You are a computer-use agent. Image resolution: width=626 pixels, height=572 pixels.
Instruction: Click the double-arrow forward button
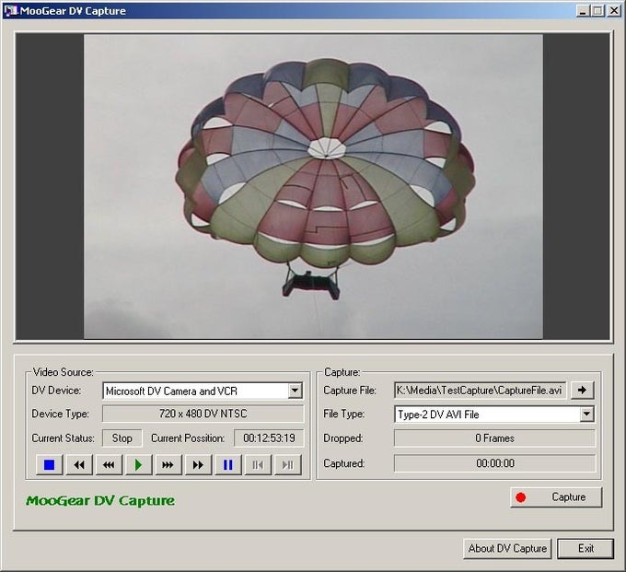pos(197,465)
